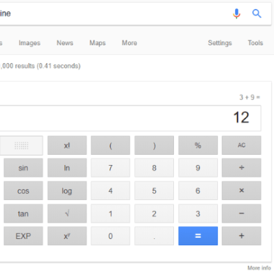Click the division operator key
274x274 pixels.
(x=241, y=168)
